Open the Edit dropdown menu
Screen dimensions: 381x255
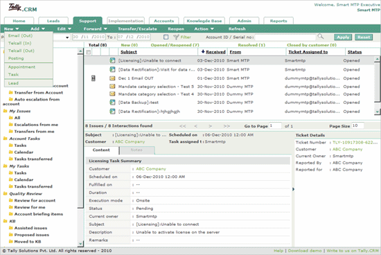tap(64, 28)
